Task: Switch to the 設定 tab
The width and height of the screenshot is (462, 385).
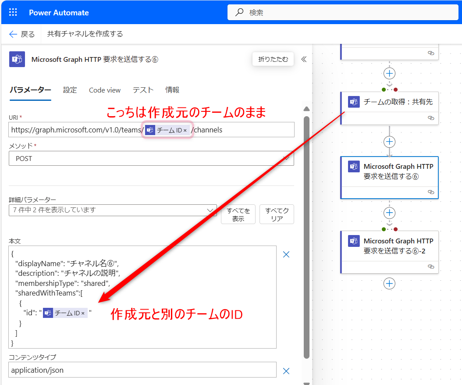Action: [x=70, y=90]
